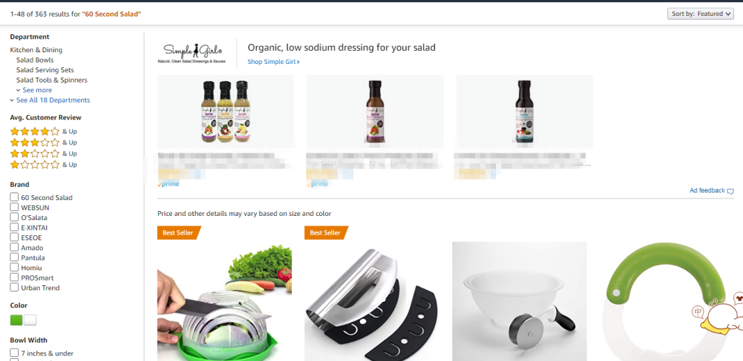
Task: Filter by 2 stars & up rating
Action: point(43,153)
